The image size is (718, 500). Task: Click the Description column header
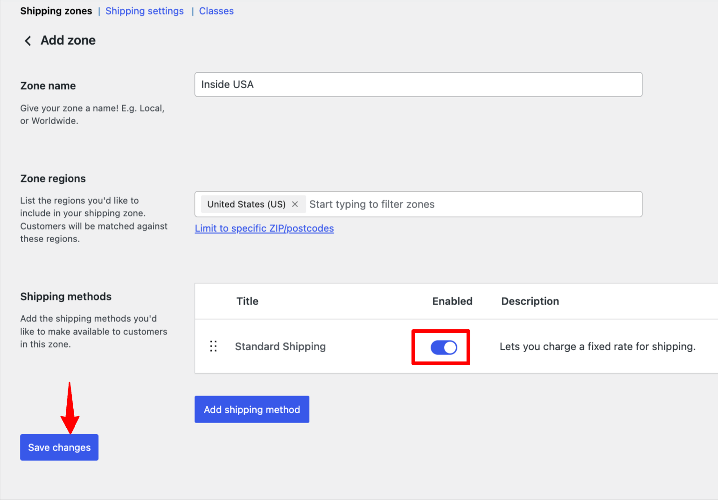pyautogui.click(x=530, y=301)
